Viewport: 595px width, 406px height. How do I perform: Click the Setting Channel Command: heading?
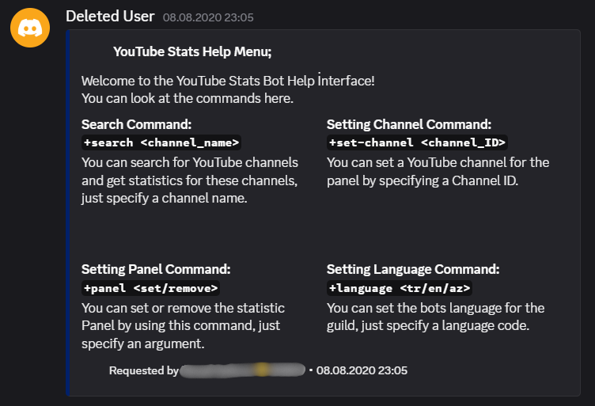click(409, 124)
